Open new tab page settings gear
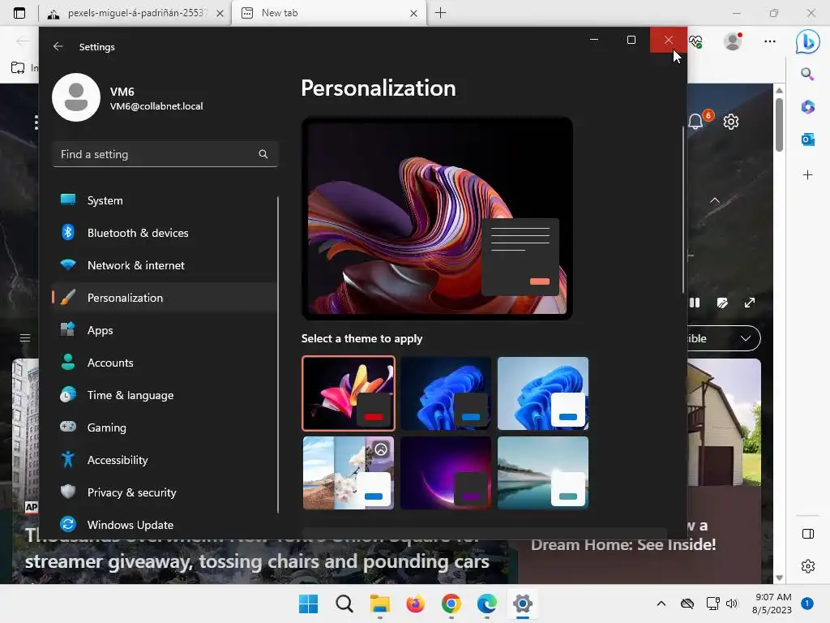The height and width of the screenshot is (623, 830). [x=731, y=122]
